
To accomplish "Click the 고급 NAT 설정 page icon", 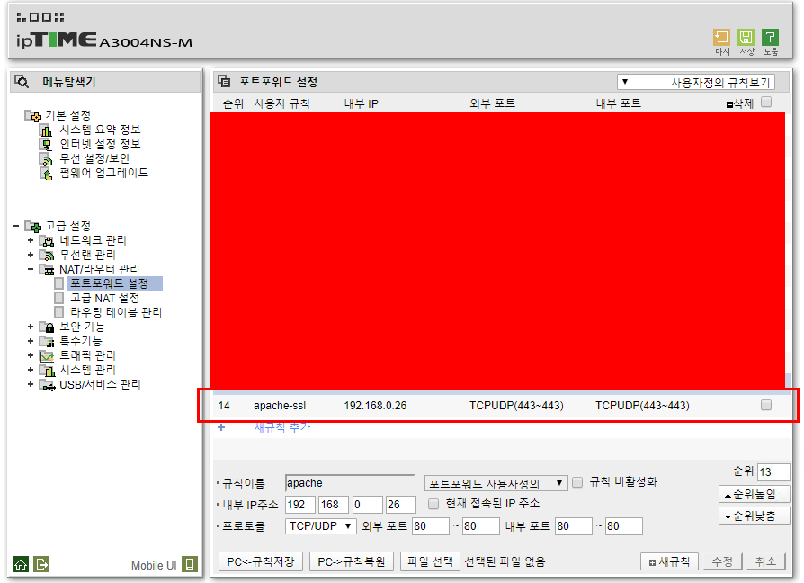I will point(59,298).
